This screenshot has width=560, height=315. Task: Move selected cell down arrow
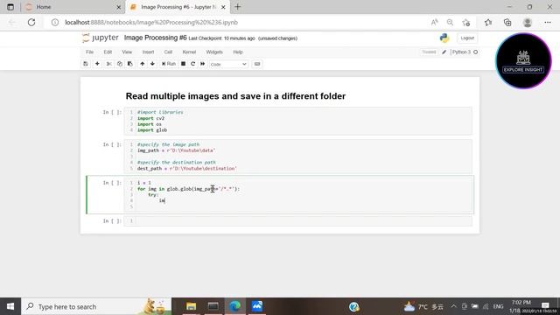[152, 64]
